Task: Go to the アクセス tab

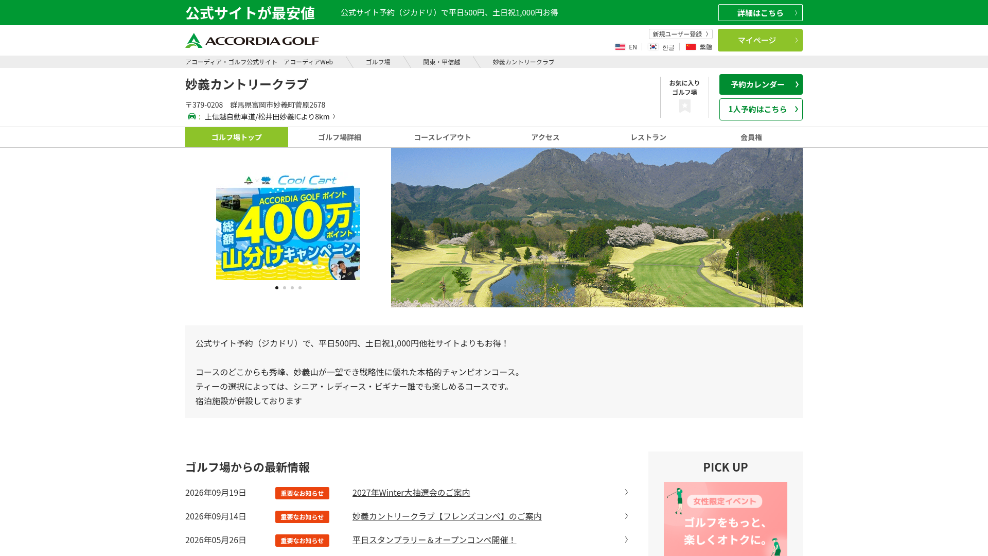Action: coord(545,137)
